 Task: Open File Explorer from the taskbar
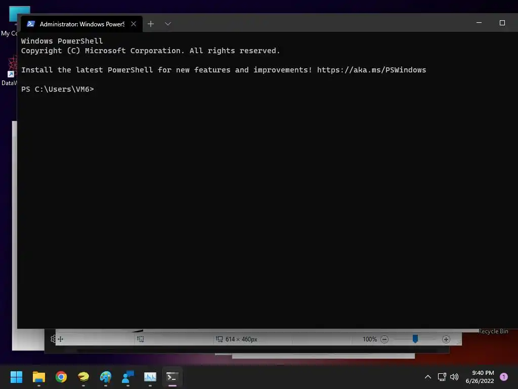[38, 377]
